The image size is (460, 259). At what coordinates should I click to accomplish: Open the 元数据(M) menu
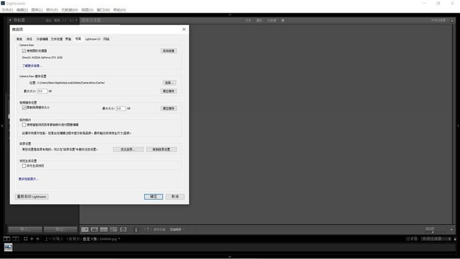(70, 10)
